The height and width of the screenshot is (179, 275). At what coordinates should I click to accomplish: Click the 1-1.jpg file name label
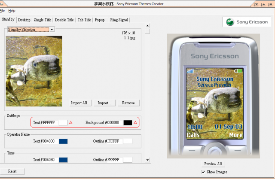130,38
